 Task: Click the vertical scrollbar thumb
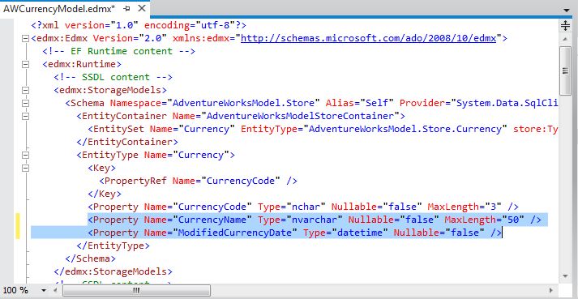(565, 70)
